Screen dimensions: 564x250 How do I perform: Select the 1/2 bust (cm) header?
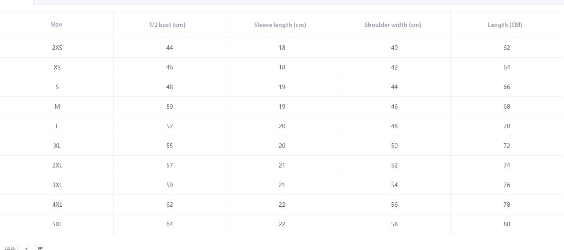[x=167, y=25]
